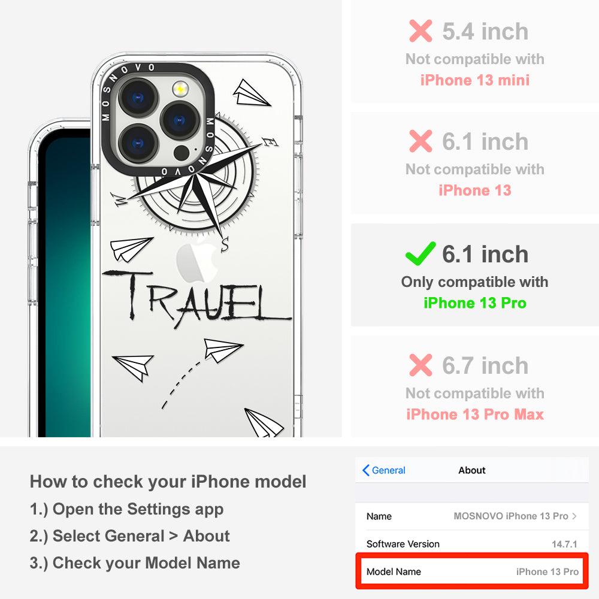The image size is (599, 599).
Task: Select the iPhone 13 Pro compatibility panel
Action: [x=474, y=275]
